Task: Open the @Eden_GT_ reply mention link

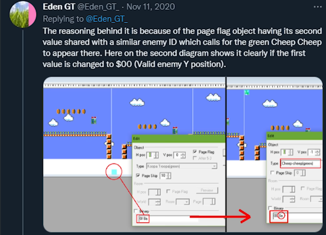Action: click(107, 19)
